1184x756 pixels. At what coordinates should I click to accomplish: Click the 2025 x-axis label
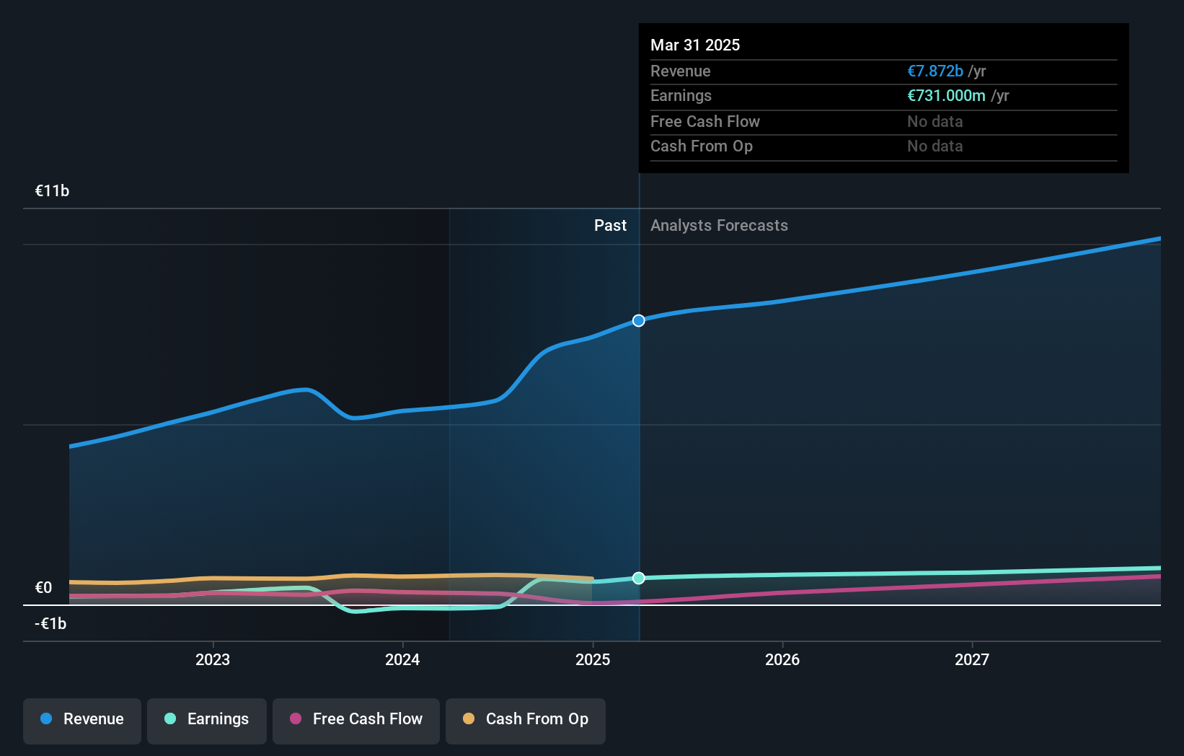coord(593,659)
